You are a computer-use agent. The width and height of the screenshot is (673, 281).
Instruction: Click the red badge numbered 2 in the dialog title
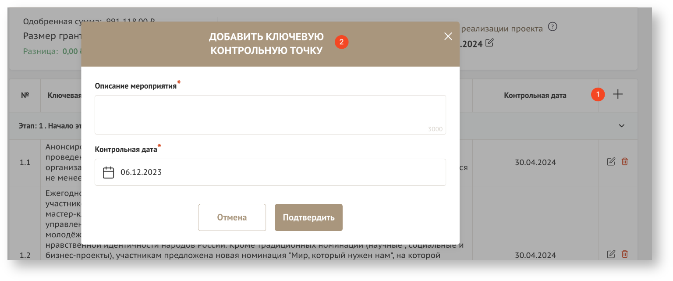click(341, 42)
